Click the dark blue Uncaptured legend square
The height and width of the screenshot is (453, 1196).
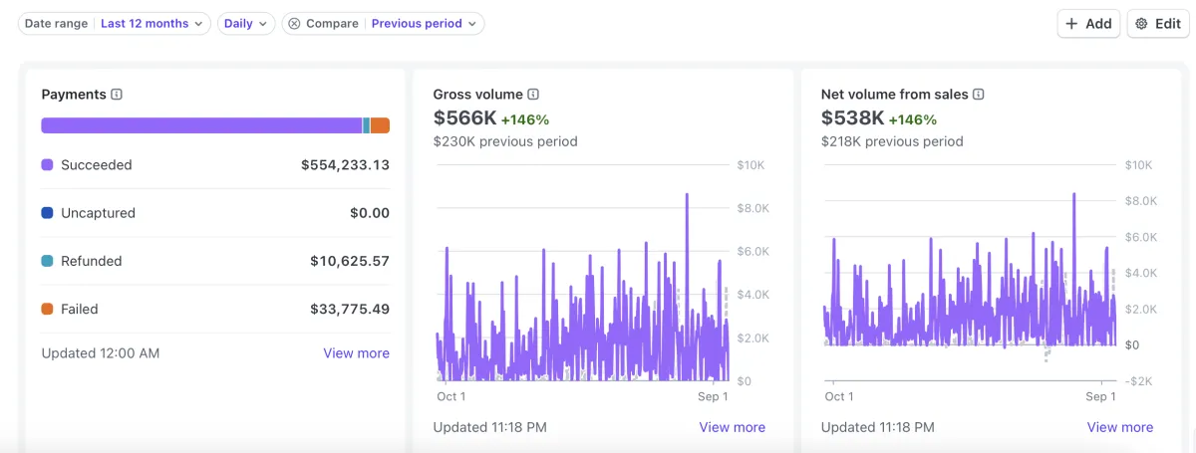coord(47,213)
